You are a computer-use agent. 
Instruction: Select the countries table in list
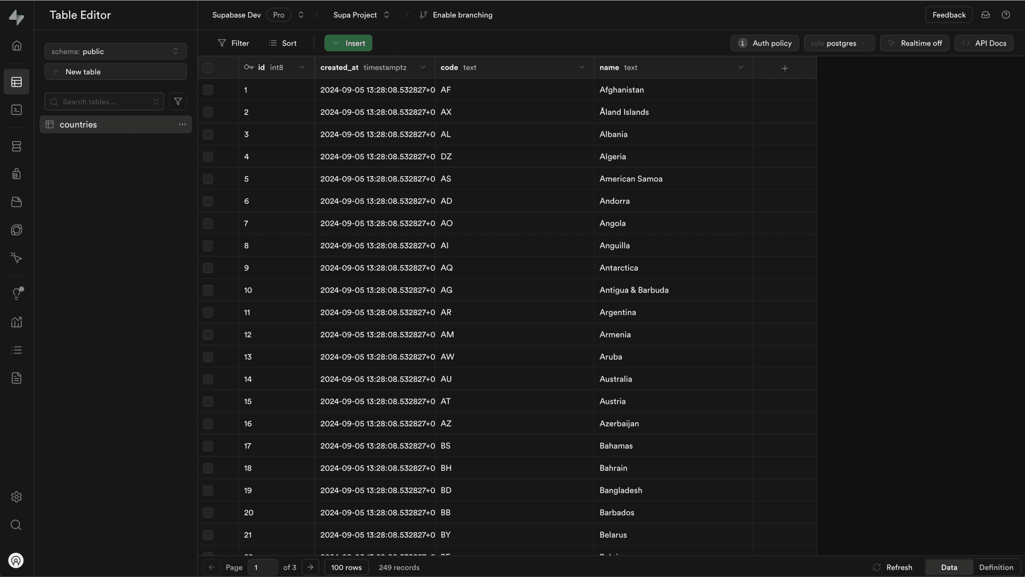(78, 124)
